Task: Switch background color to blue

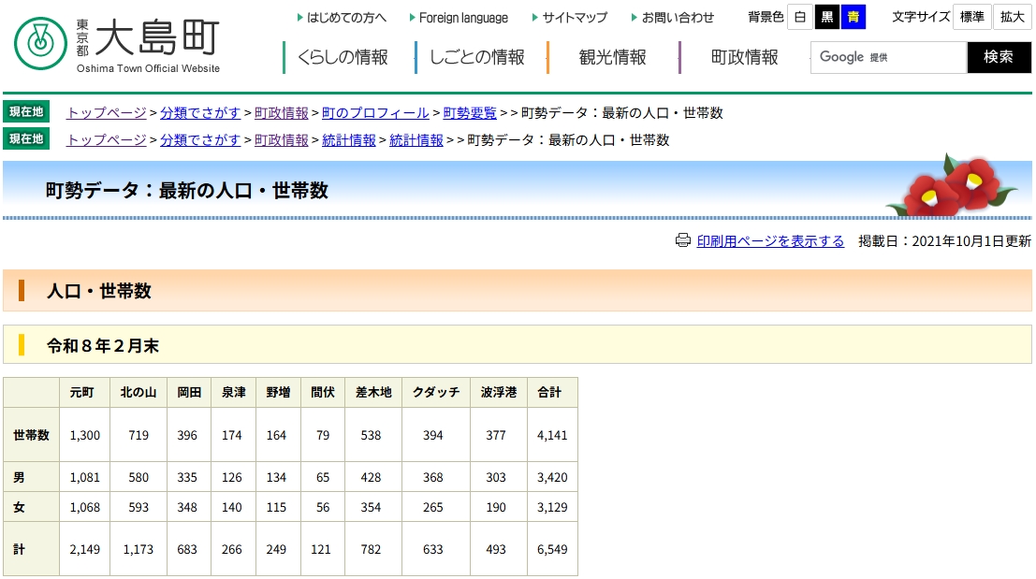Action: pyautogui.click(x=853, y=17)
